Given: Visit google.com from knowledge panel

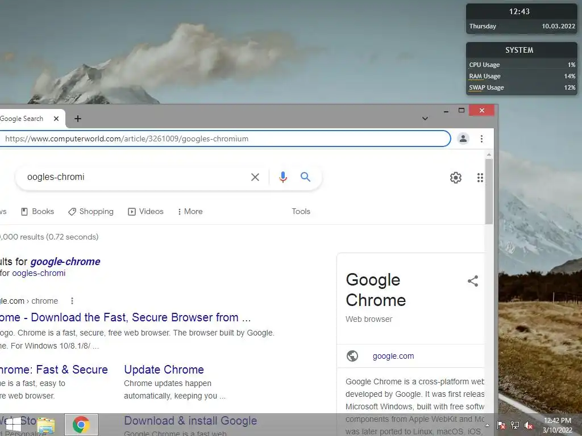Looking at the screenshot, I should [x=393, y=357].
